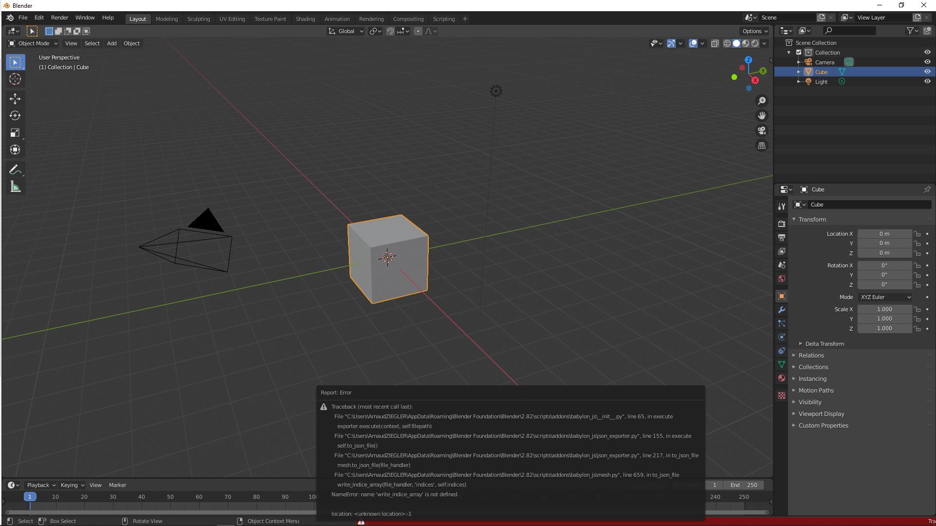The height and width of the screenshot is (526, 936).
Task: Open the Keying popover in timeline
Action: (72, 485)
